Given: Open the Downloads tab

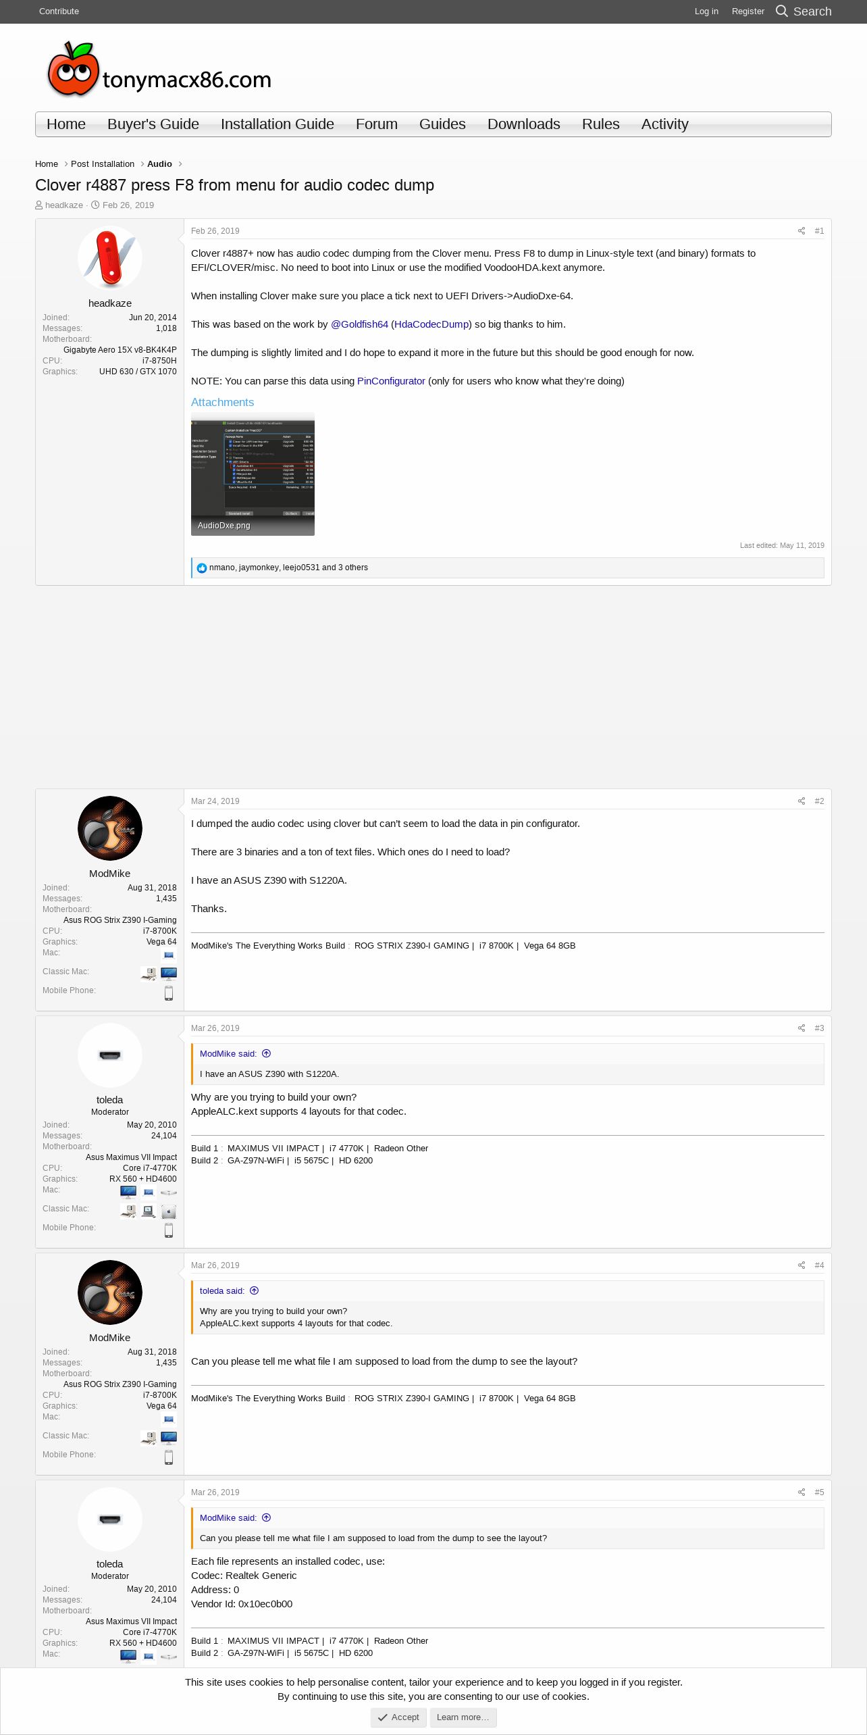Looking at the screenshot, I should point(524,124).
